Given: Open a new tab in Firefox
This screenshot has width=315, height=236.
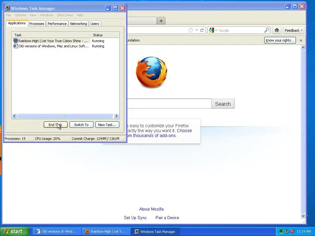Looking at the screenshot, I should [x=161, y=21].
